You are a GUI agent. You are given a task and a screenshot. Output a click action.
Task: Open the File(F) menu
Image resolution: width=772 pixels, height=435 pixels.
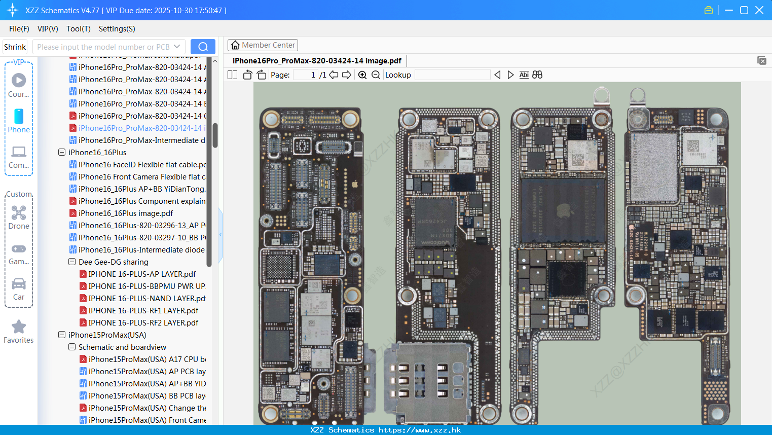[19, 28]
